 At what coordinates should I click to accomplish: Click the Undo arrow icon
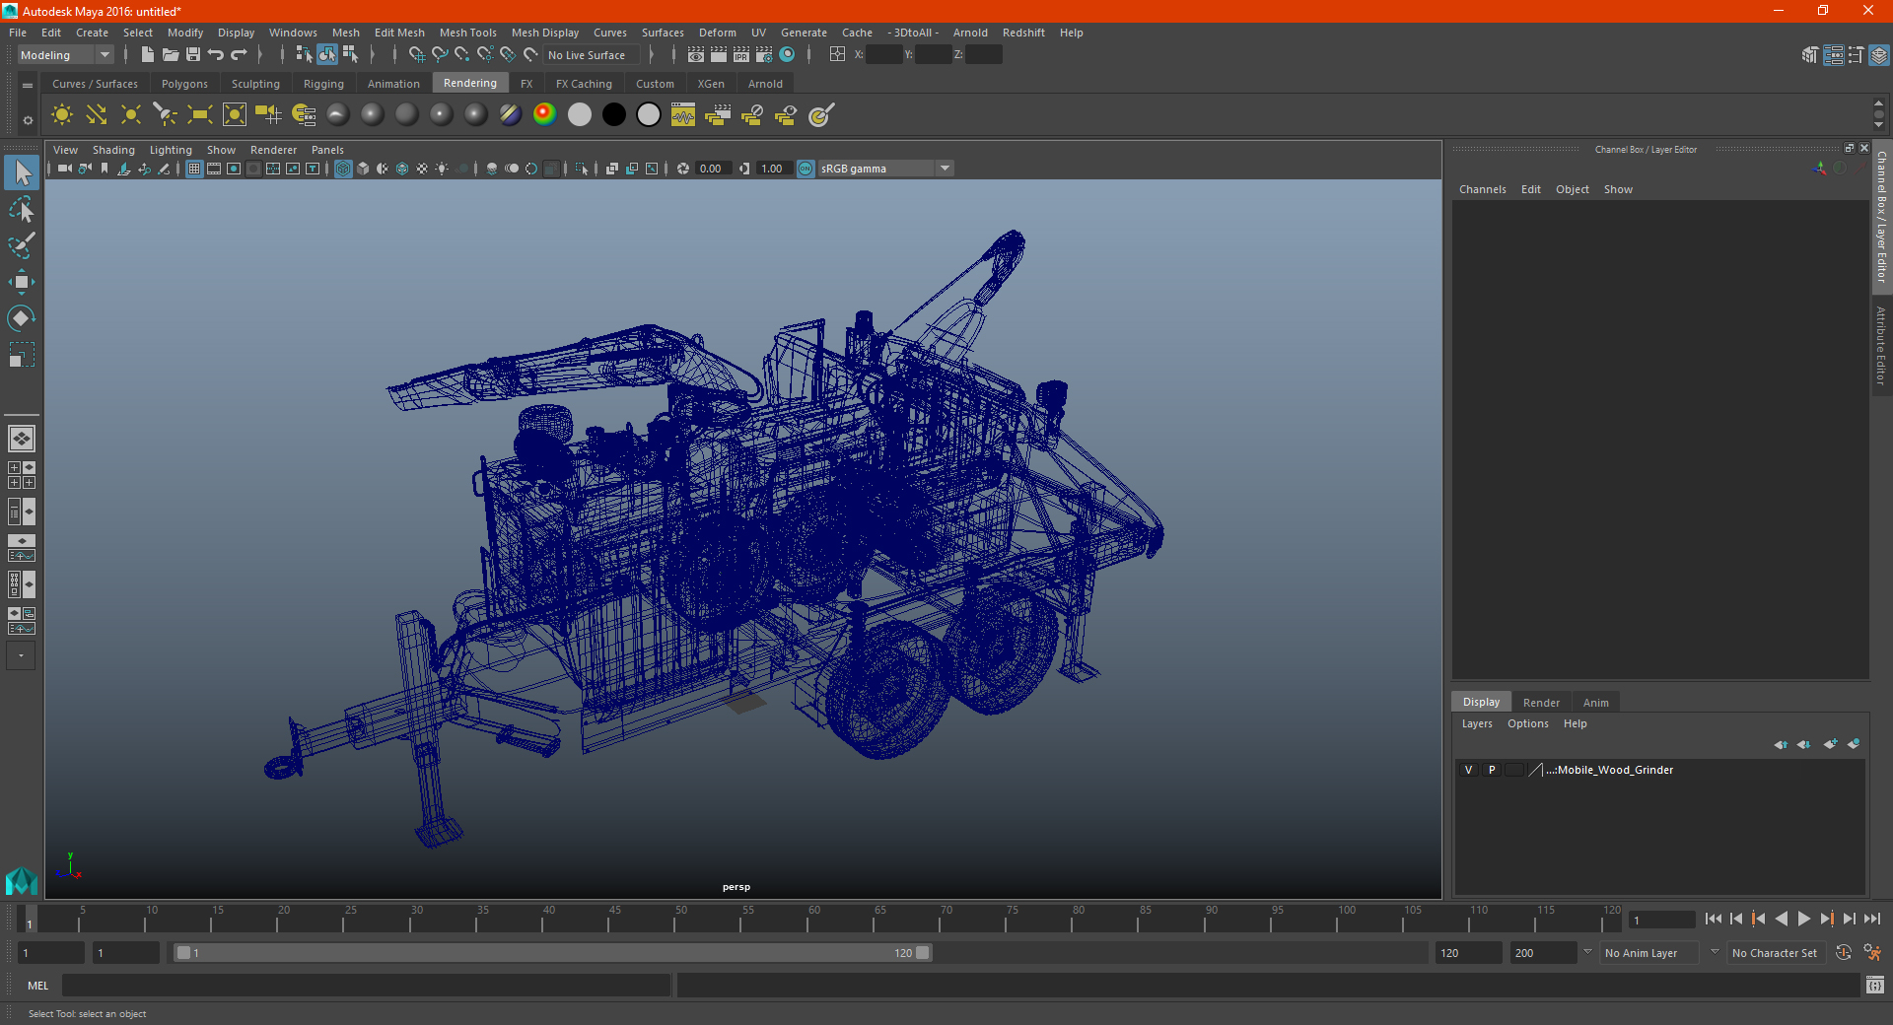[x=216, y=55]
